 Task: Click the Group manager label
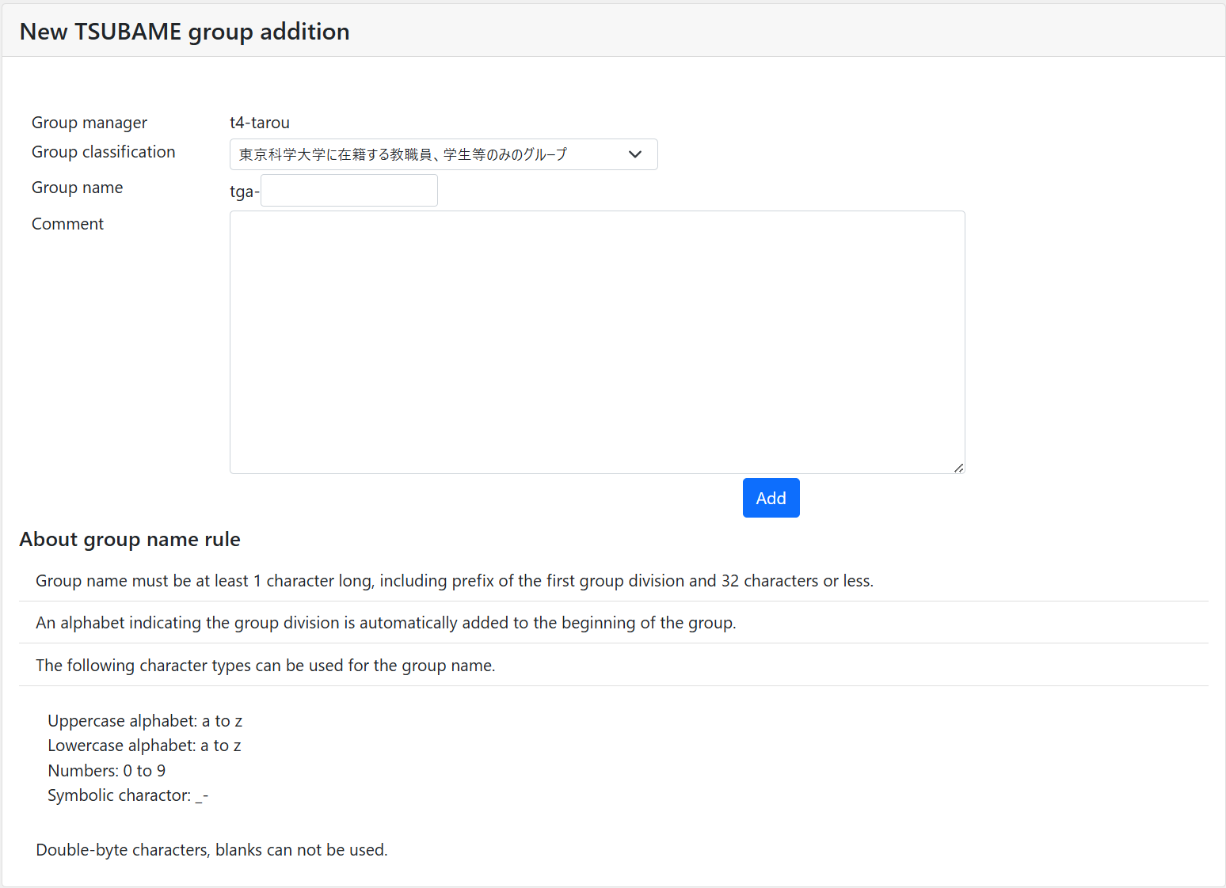pos(89,123)
